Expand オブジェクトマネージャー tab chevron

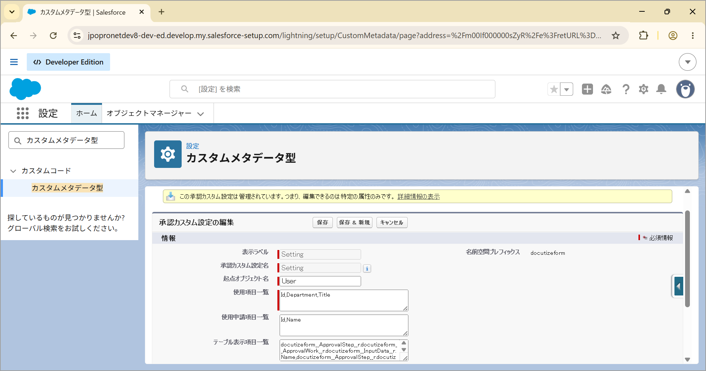[x=200, y=114]
